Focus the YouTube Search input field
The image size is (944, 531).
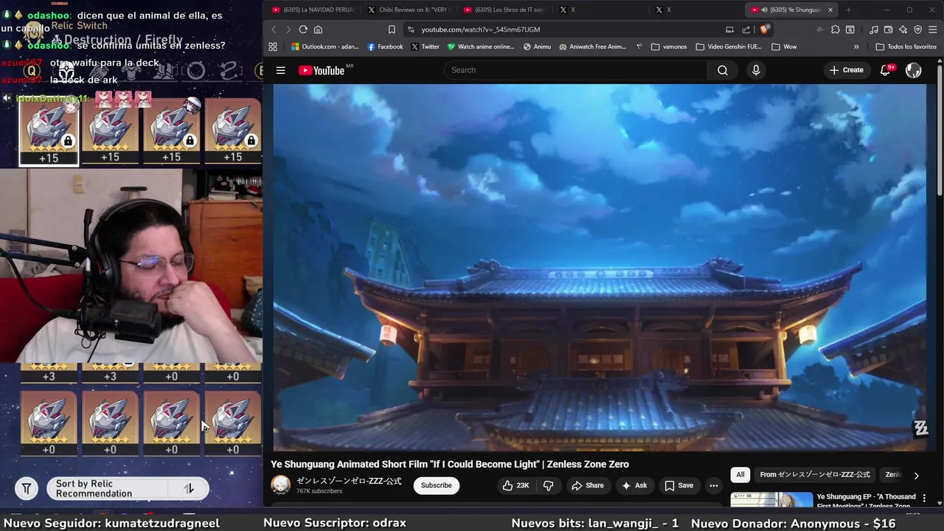(575, 70)
